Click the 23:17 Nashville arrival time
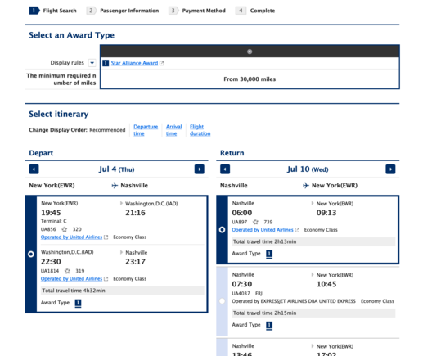Image resolution: width=432 pixels, height=356 pixels. pyautogui.click(x=135, y=262)
